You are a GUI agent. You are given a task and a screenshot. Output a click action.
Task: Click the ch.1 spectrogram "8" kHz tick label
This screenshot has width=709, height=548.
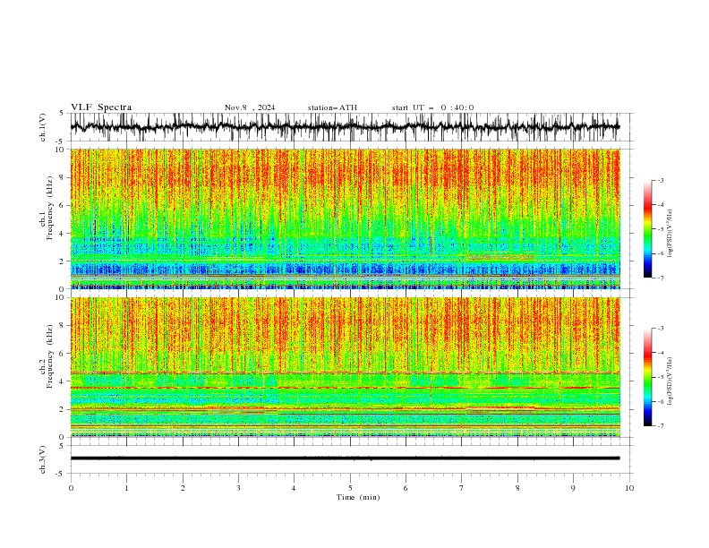pos(62,177)
